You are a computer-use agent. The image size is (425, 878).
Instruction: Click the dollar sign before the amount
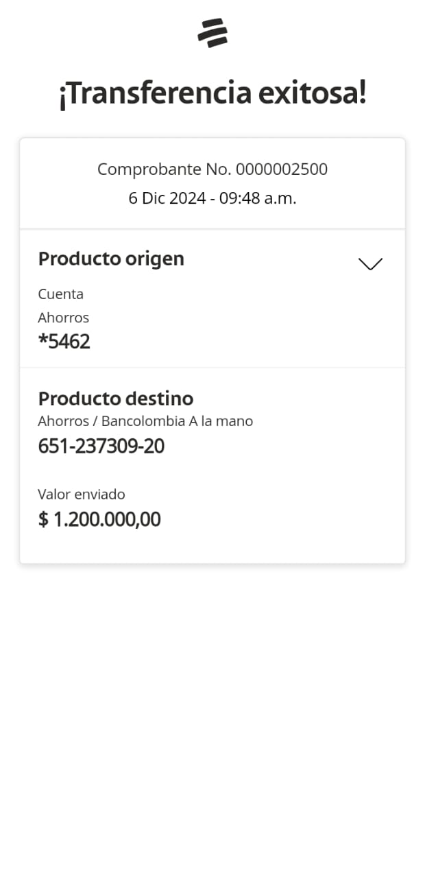[43, 519]
